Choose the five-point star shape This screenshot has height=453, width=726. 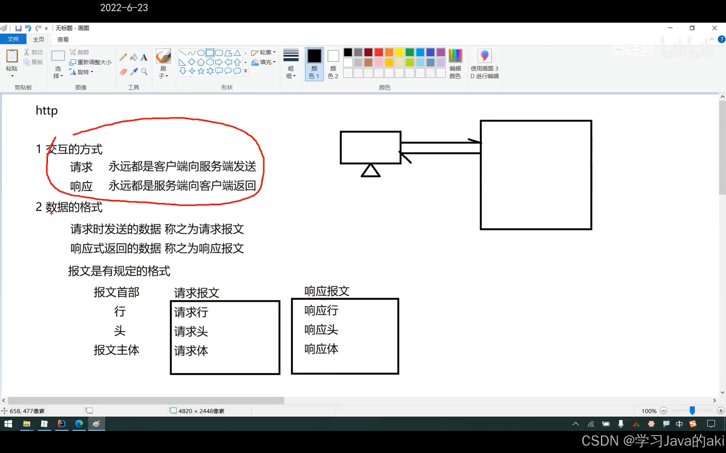(x=201, y=71)
